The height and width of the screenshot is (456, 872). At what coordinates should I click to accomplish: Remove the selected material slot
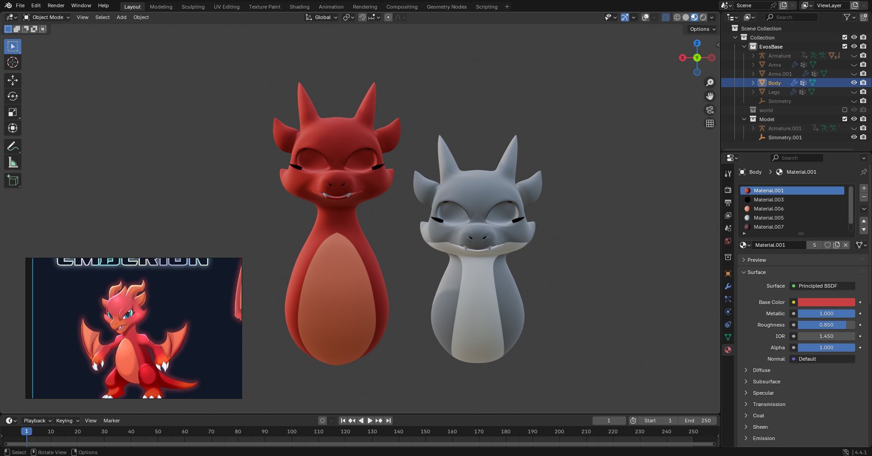[864, 197]
